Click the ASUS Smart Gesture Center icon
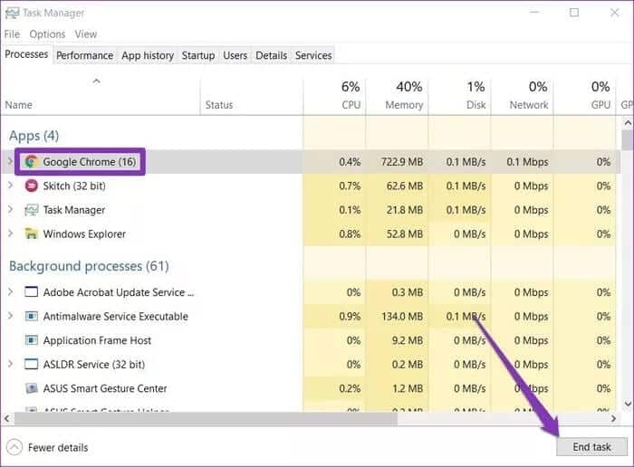Screen dimensions: 634x467 click(x=31, y=388)
